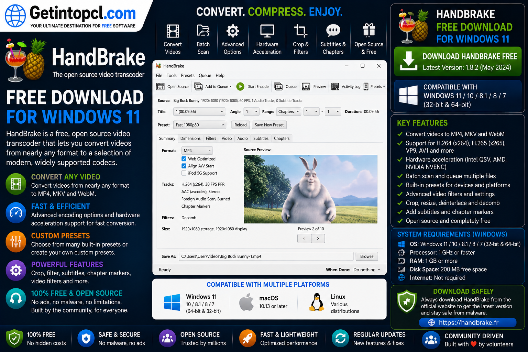The height and width of the screenshot is (352, 528).
Task: Click the Browse button
Action: pos(367,256)
